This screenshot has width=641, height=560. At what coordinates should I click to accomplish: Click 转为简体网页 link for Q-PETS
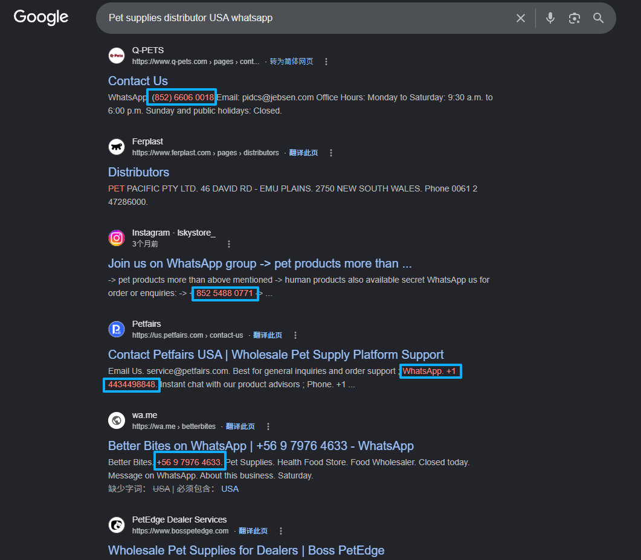291,62
